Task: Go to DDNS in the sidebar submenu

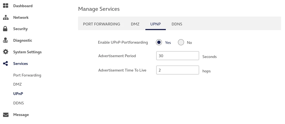Action: pyautogui.click(x=18, y=103)
